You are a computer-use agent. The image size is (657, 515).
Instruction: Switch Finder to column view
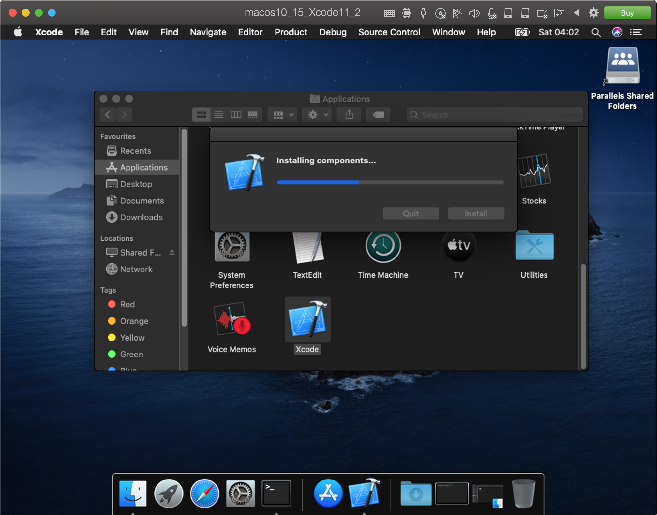click(236, 115)
